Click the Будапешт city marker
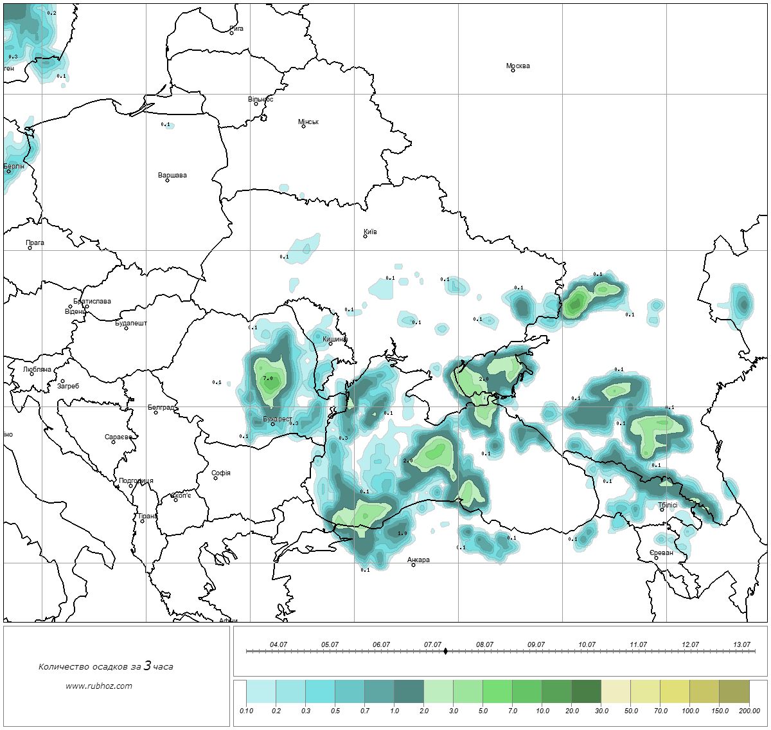 pyautogui.click(x=126, y=328)
